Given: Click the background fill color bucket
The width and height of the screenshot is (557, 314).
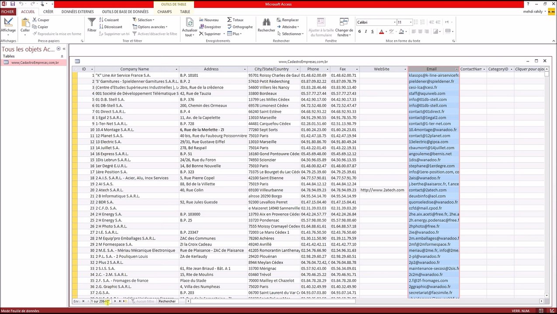Looking at the screenshot, I should (x=401, y=31).
